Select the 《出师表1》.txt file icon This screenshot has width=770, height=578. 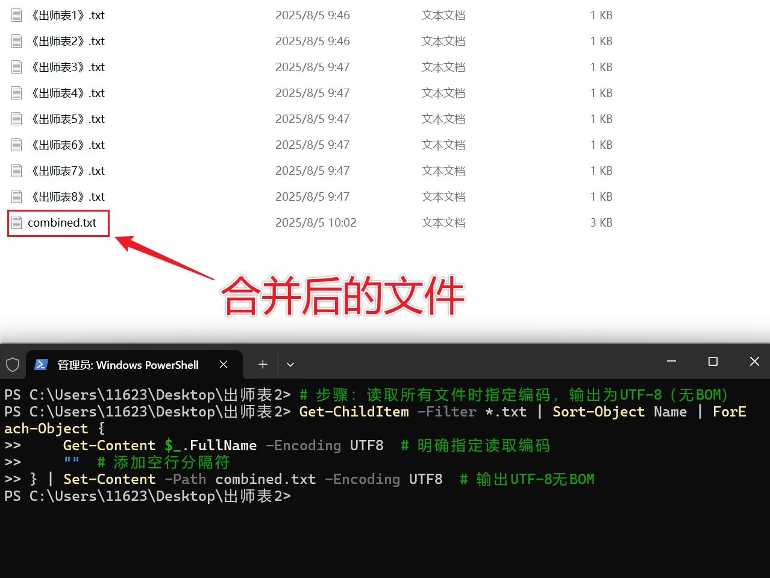point(16,14)
